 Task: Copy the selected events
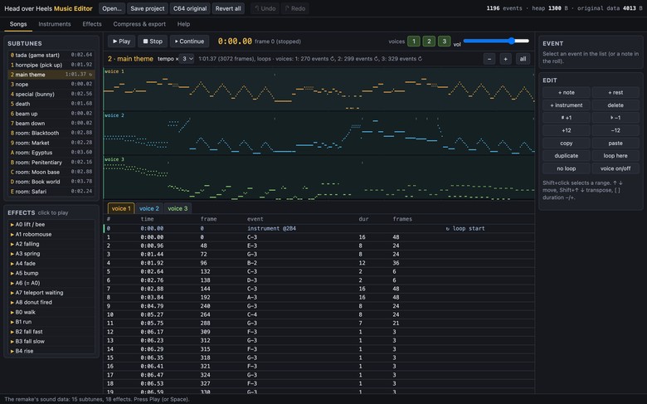pyautogui.click(x=566, y=144)
